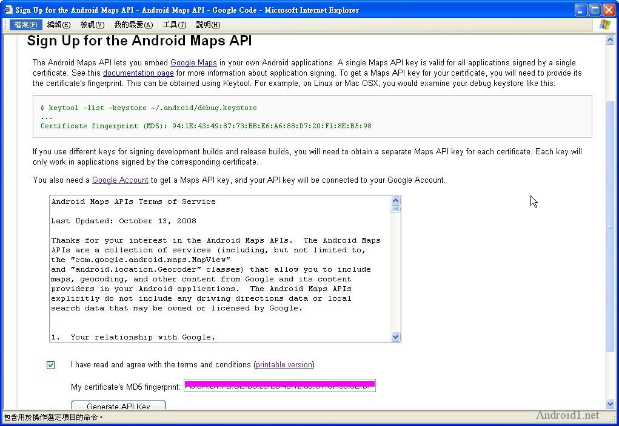Screen dimensions: 619x426
Task: Follow the Google Account link
Action: [120, 180]
